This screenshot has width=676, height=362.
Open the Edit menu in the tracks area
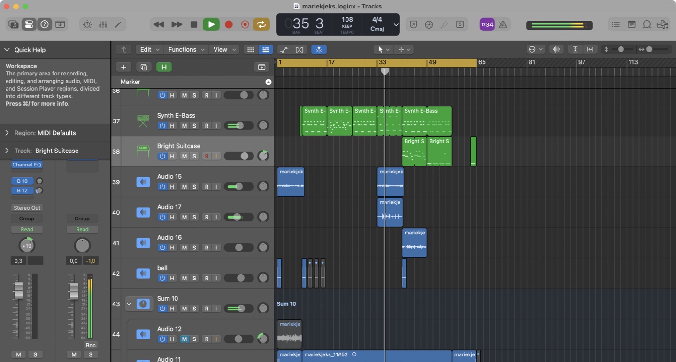150,49
